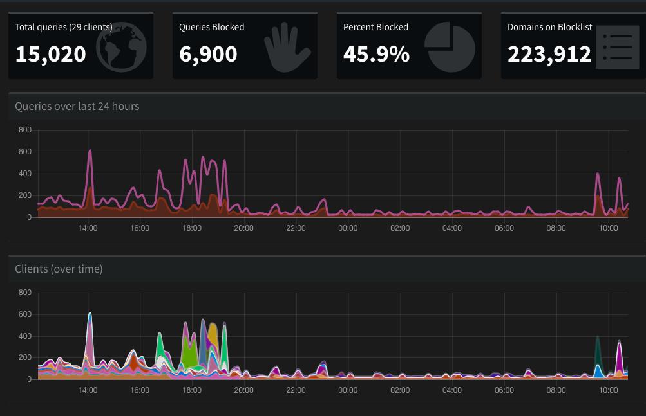Click the 14:00 label under queries chart
Image resolution: width=646 pixels, height=416 pixels.
(88, 228)
